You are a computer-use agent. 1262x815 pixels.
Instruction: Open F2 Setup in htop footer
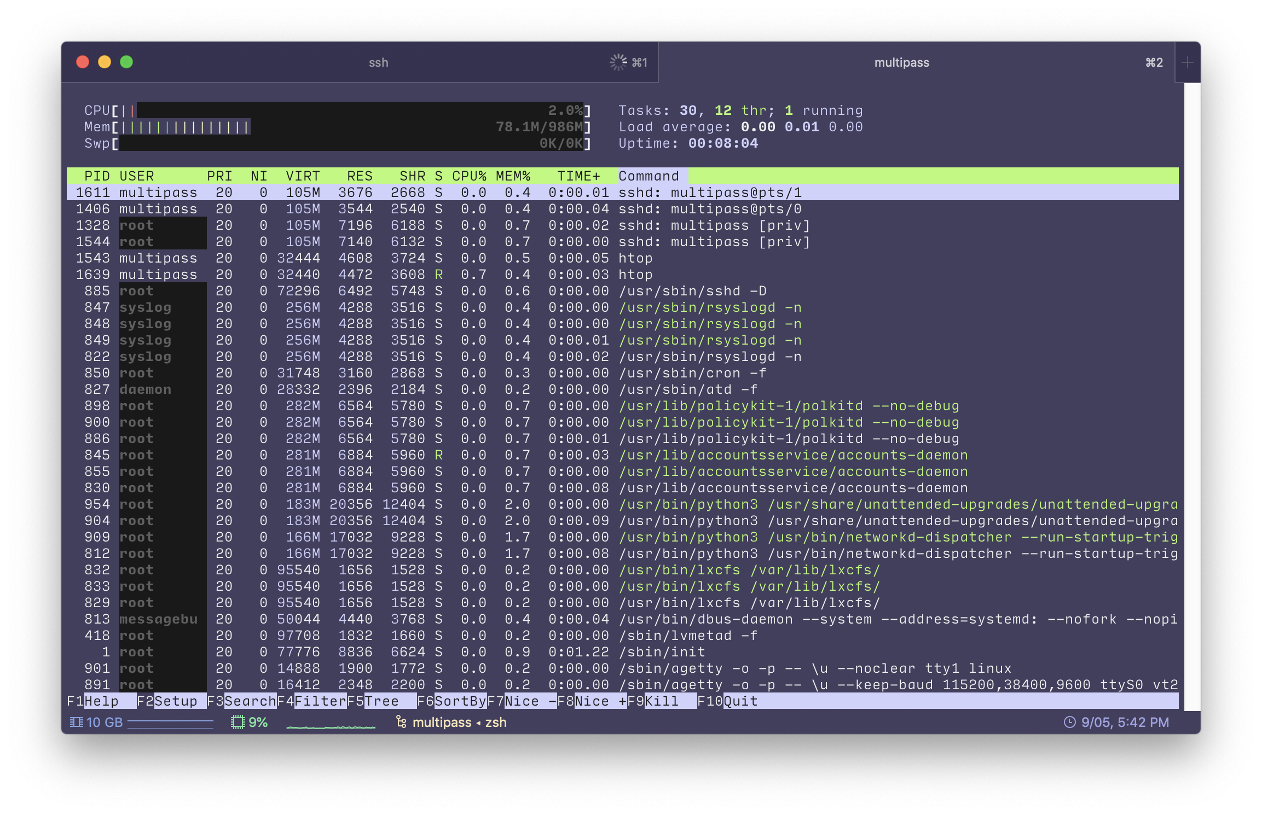[175, 701]
